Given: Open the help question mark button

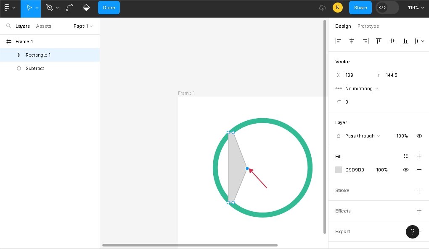Looking at the screenshot, I should click(412, 231).
